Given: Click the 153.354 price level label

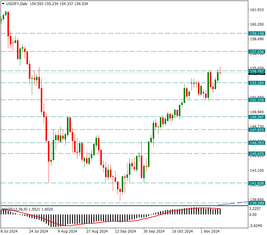Looking at the screenshot, I should click(256, 83).
